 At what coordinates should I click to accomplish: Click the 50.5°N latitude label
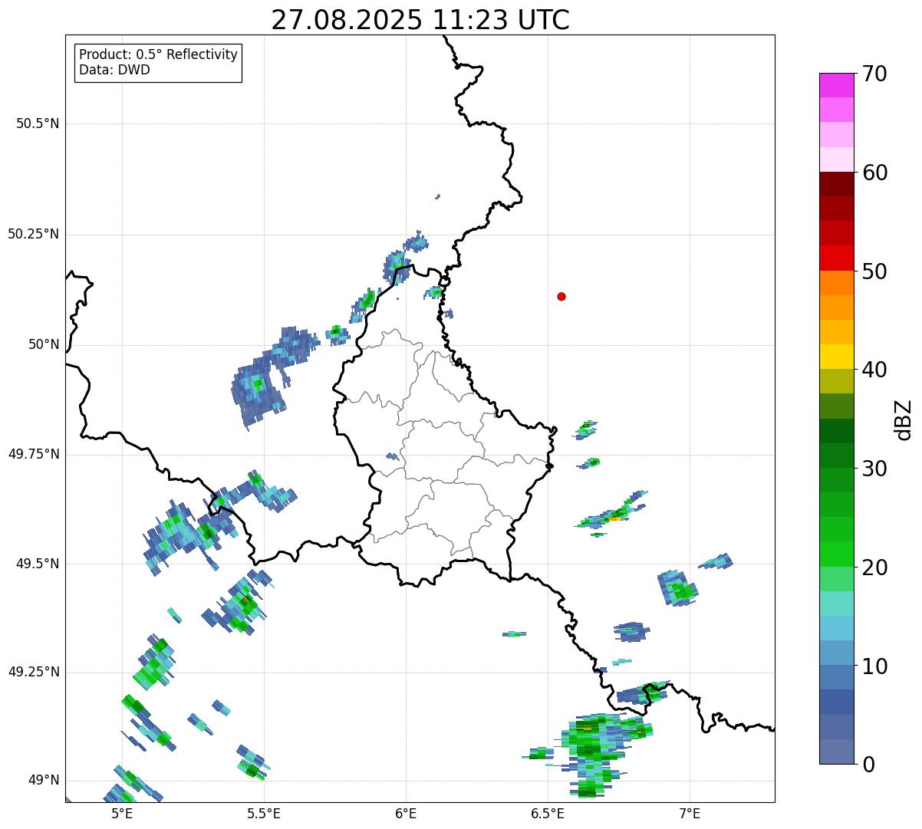point(38,123)
